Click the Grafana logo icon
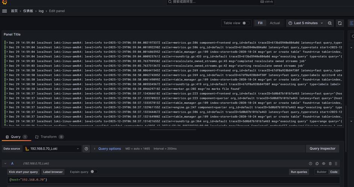This screenshot has height=187, width=354. [x=4, y=2]
